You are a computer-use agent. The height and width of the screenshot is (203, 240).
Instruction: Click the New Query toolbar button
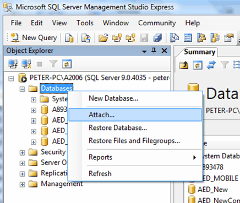34,38
